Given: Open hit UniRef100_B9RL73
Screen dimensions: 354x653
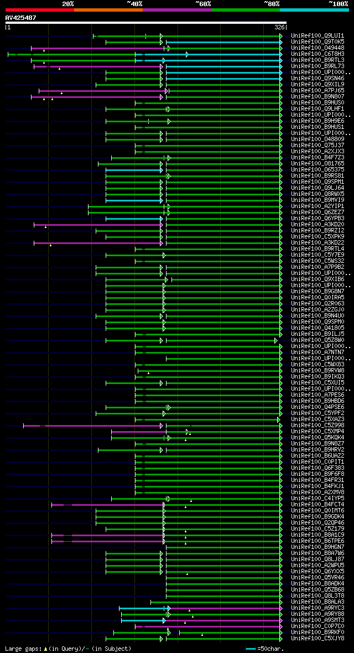Looking at the screenshot, I should click(x=317, y=66).
